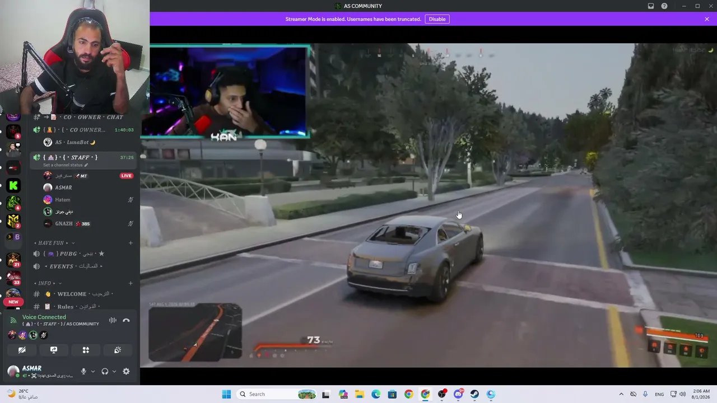Open the volume control in tray
717x403 pixels.
[682, 394]
